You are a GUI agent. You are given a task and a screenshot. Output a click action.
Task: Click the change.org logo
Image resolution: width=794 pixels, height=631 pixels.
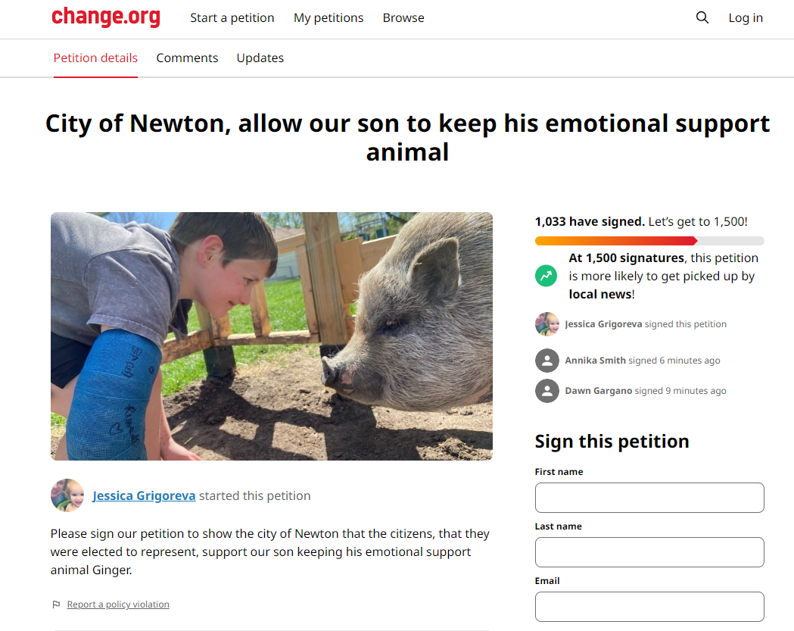click(106, 17)
